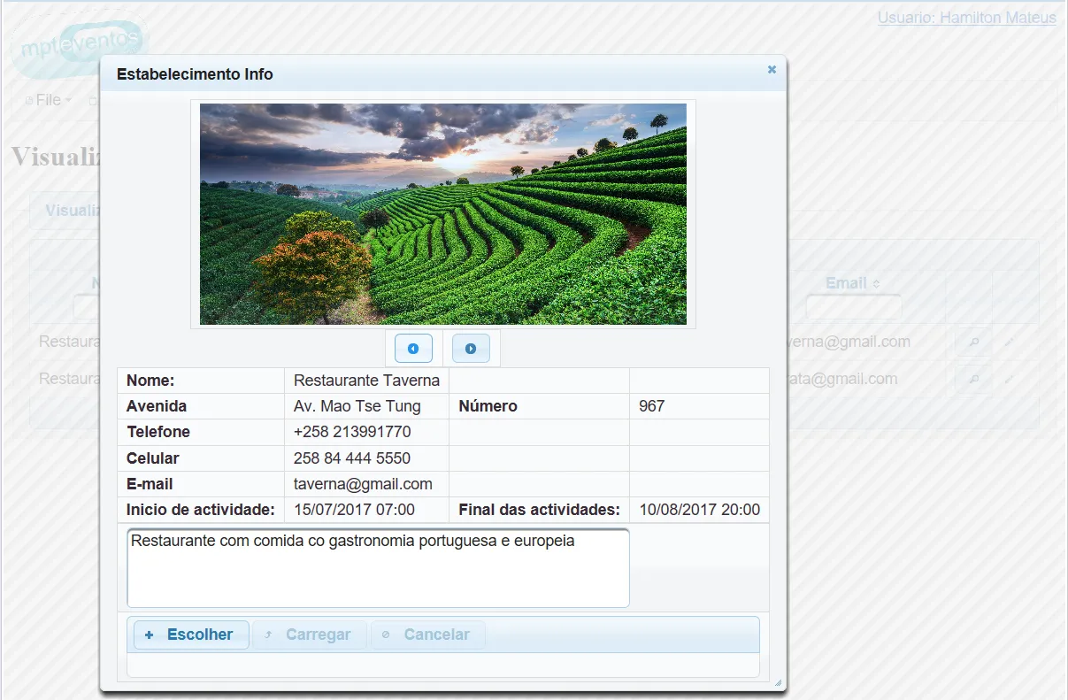Click the upload arrow icon on Carregar
1068x700 pixels.
click(x=267, y=635)
